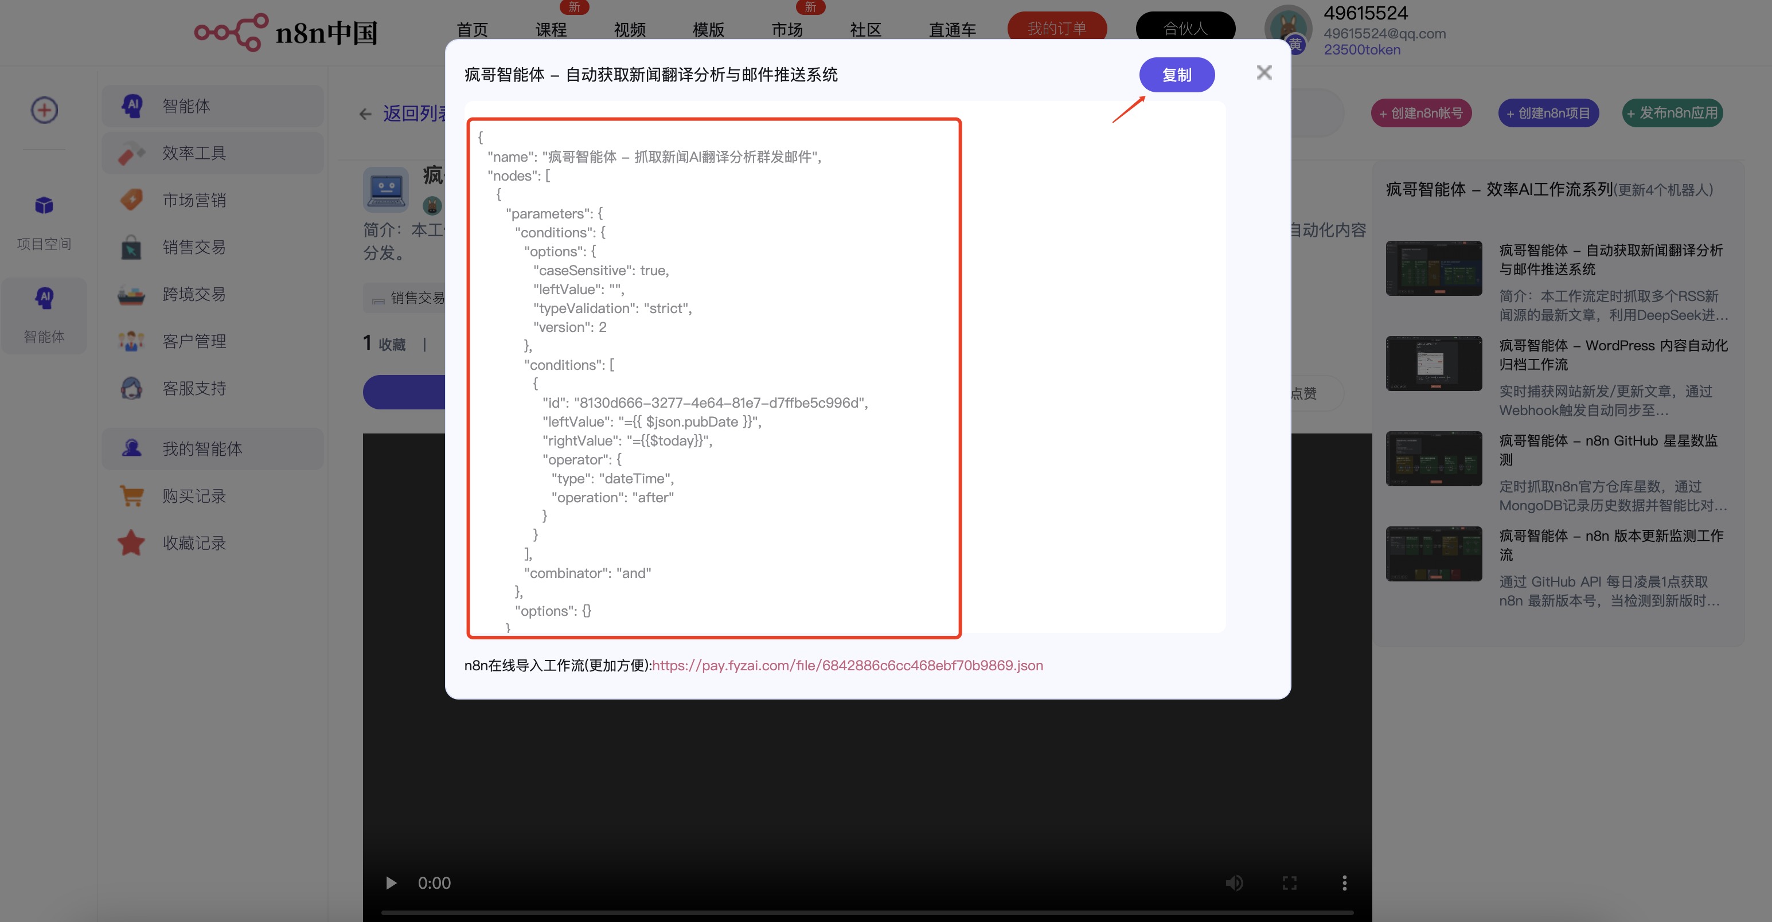Select the 市场营销 tag icon
This screenshot has height=922, width=1772.
131,200
